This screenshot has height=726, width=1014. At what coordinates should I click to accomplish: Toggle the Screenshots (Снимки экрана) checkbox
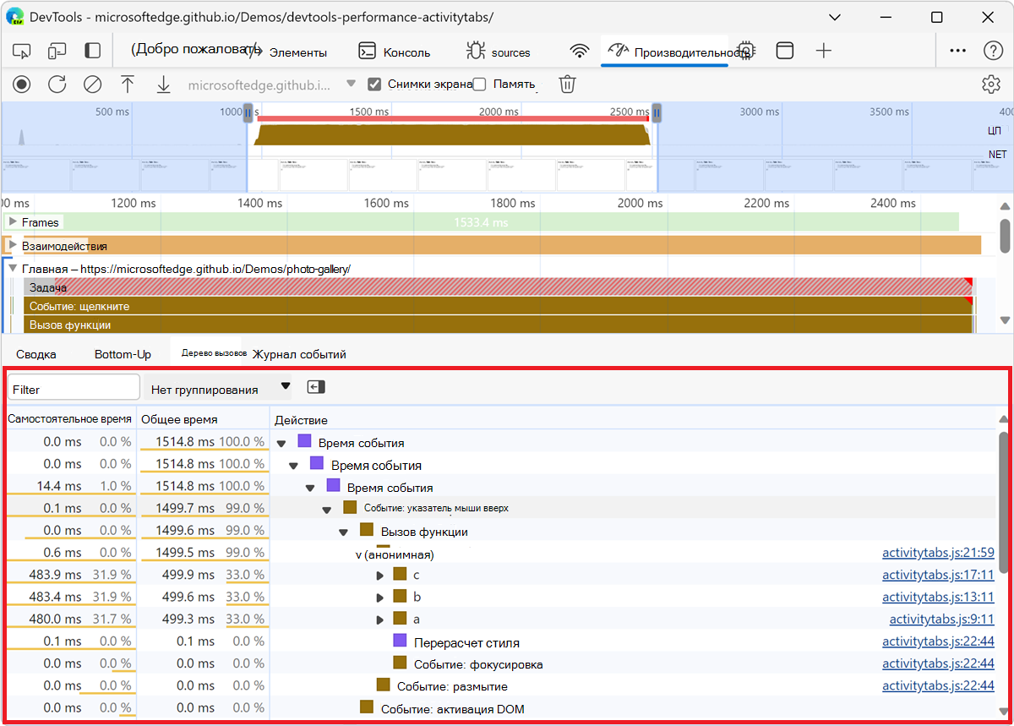click(x=374, y=84)
